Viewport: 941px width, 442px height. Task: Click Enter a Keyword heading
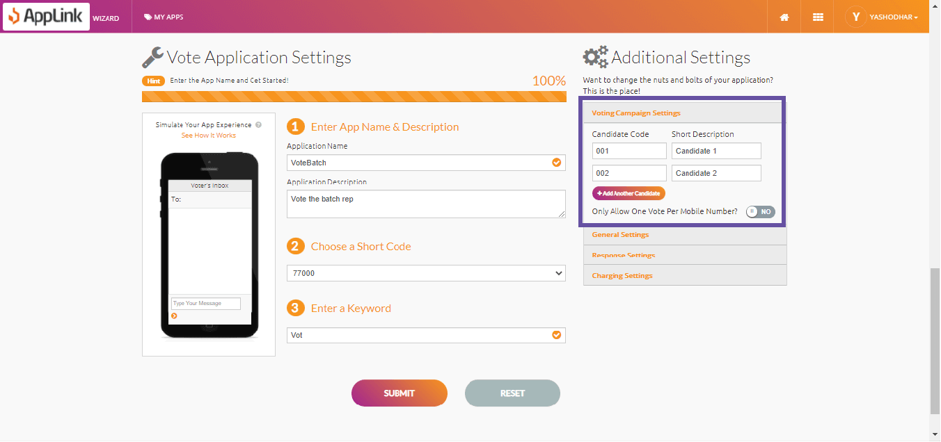coord(351,308)
